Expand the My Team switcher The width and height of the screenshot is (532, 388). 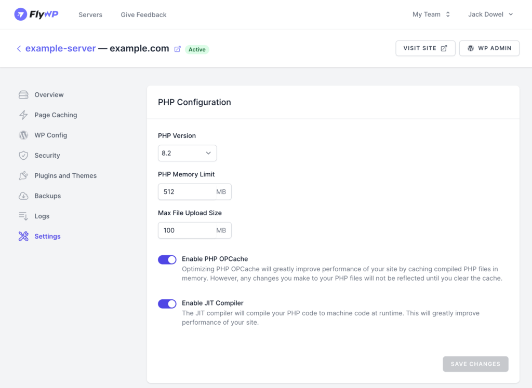tap(431, 14)
